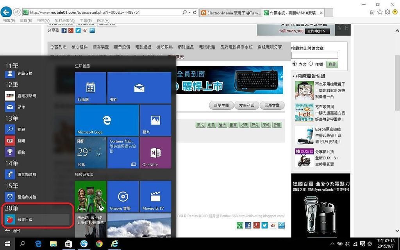This screenshot has width=400, height=250.
Task: Select the 作者 radio button
Action: (311, 64)
